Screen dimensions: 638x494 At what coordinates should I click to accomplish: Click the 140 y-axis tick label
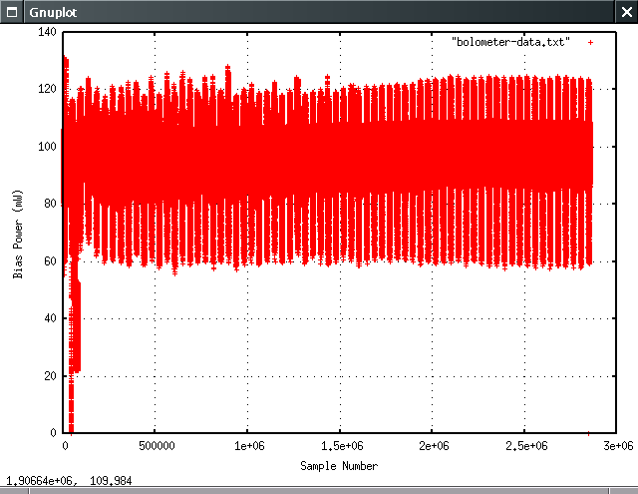point(48,32)
